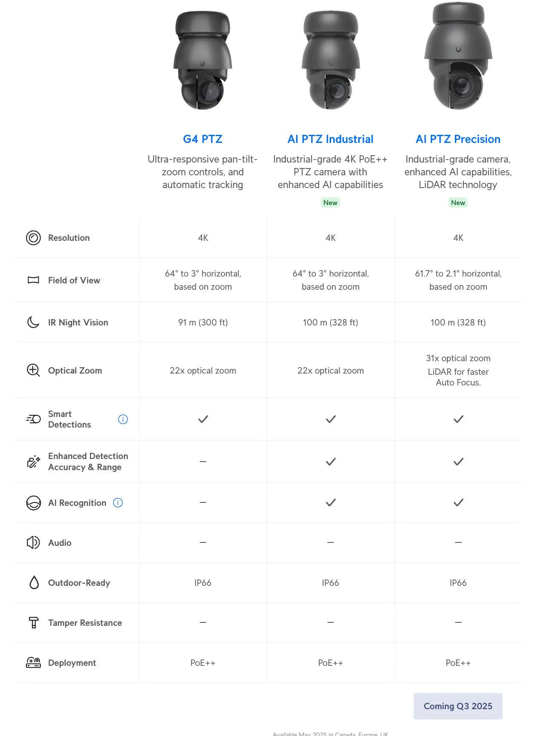Click the IR Night Vision moon icon
Screen dimensions: 546x736
pos(34,322)
